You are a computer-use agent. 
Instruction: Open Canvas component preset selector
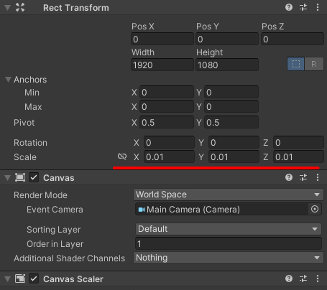303,177
